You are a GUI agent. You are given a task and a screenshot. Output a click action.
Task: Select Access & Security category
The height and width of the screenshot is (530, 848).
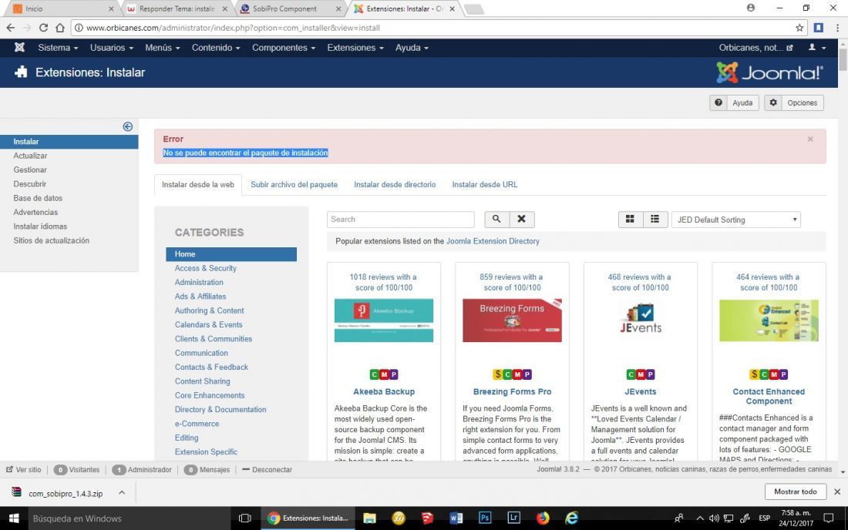206,268
